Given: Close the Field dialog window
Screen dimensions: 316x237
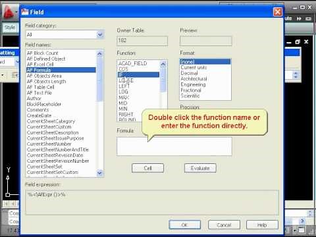Looking at the screenshot, I should pos(278,12).
